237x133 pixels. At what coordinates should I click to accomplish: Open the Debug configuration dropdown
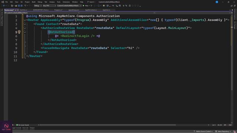point(38,6)
